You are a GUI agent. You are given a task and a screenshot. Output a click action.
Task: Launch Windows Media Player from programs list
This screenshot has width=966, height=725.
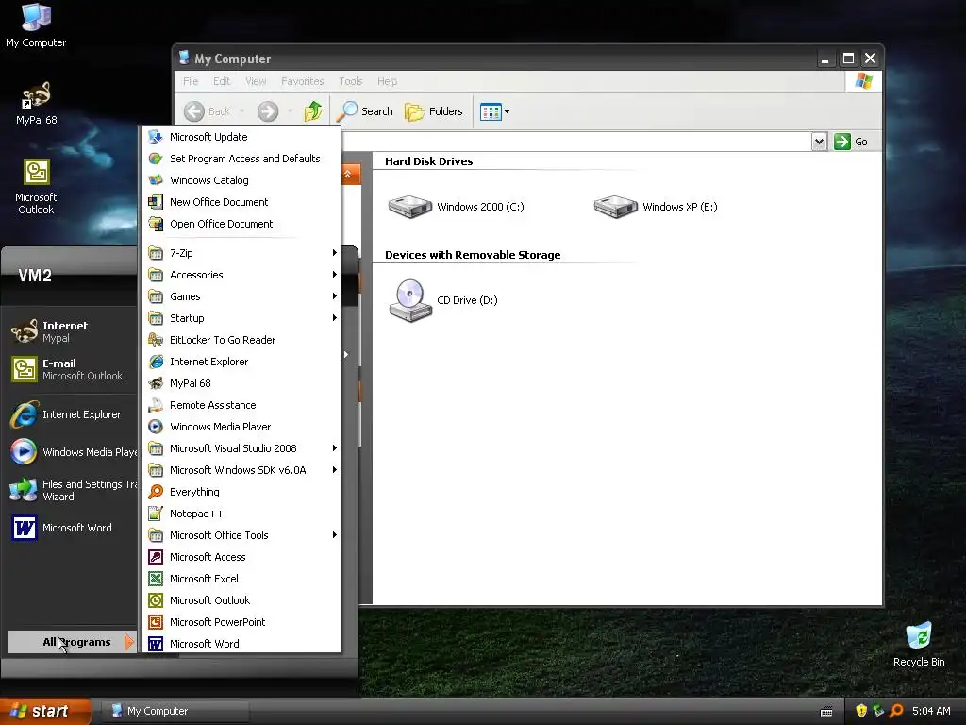241,427
